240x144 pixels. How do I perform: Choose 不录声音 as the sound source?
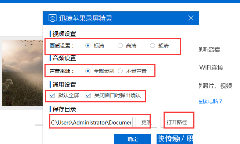click(120, 71)
